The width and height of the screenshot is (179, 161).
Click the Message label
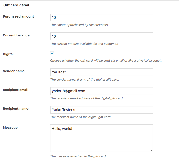coord(10,127)
